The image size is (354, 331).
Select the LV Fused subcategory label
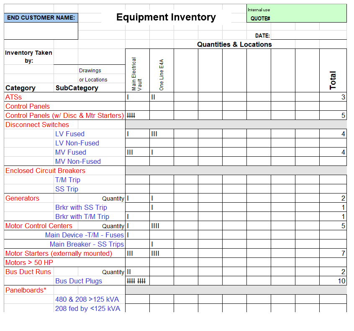pos(70,134)
